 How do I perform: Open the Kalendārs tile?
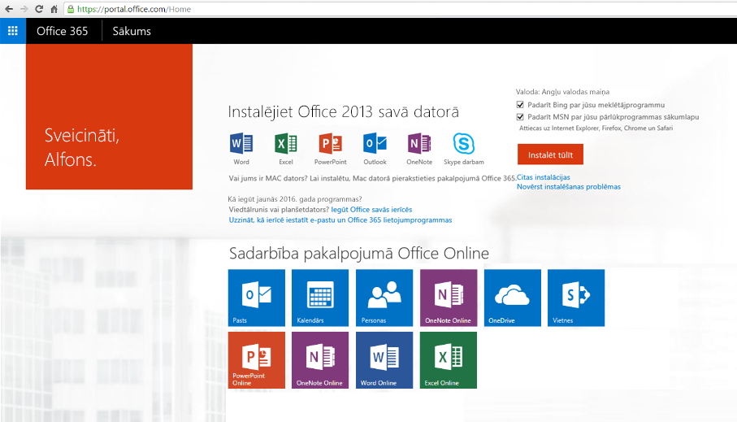[x=320, y=298]
